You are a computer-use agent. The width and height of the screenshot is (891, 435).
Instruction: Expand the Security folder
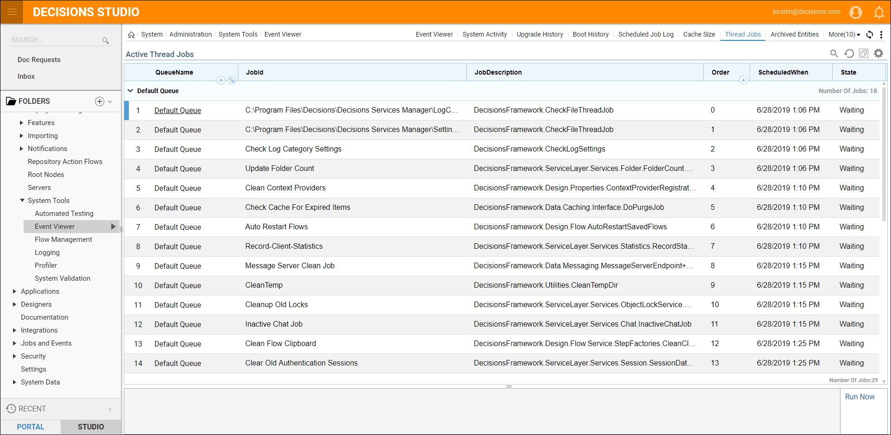tap(14, 356)
